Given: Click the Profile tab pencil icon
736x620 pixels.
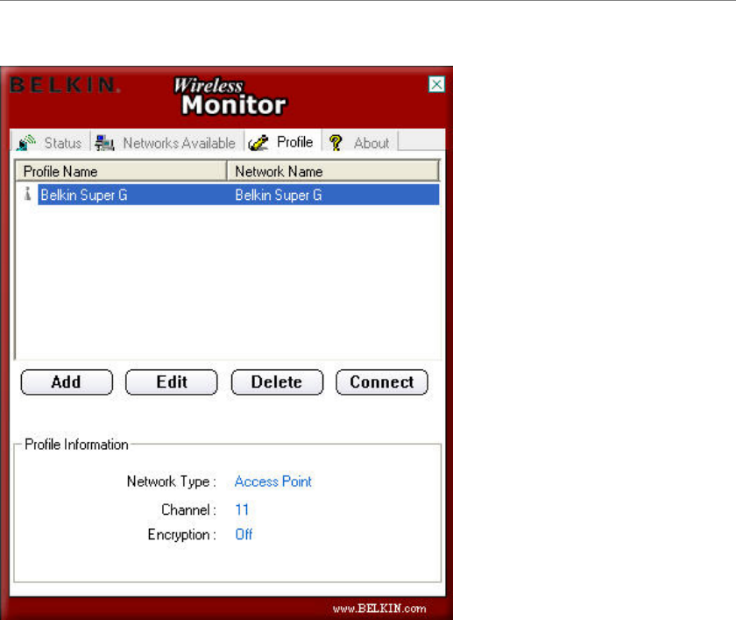Looking at the screenshot, I should (x=258, y=143).
